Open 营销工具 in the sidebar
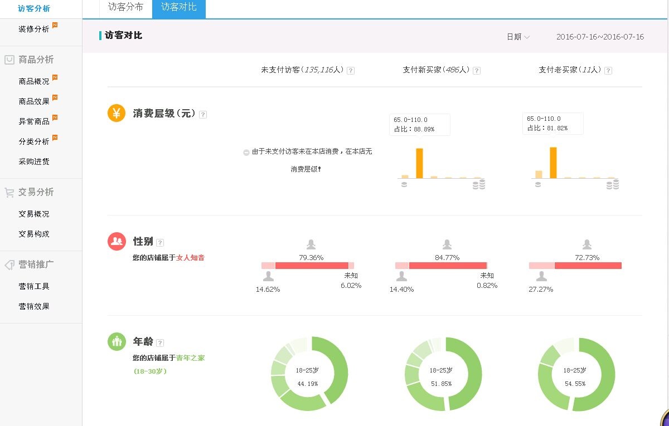The height and width of the screenshot is (426, 669). click(34, 286)
